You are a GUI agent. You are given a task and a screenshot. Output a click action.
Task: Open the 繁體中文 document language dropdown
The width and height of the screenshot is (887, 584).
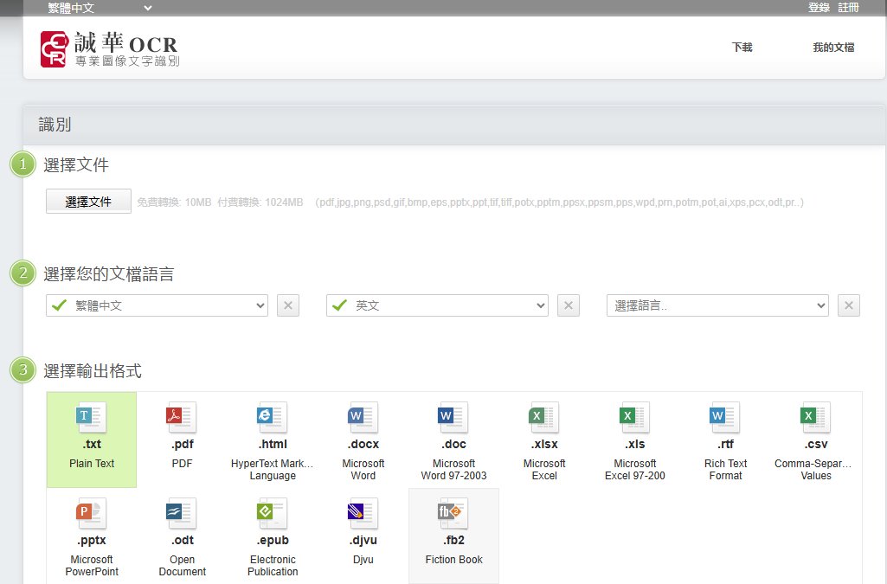pos(157,305)
